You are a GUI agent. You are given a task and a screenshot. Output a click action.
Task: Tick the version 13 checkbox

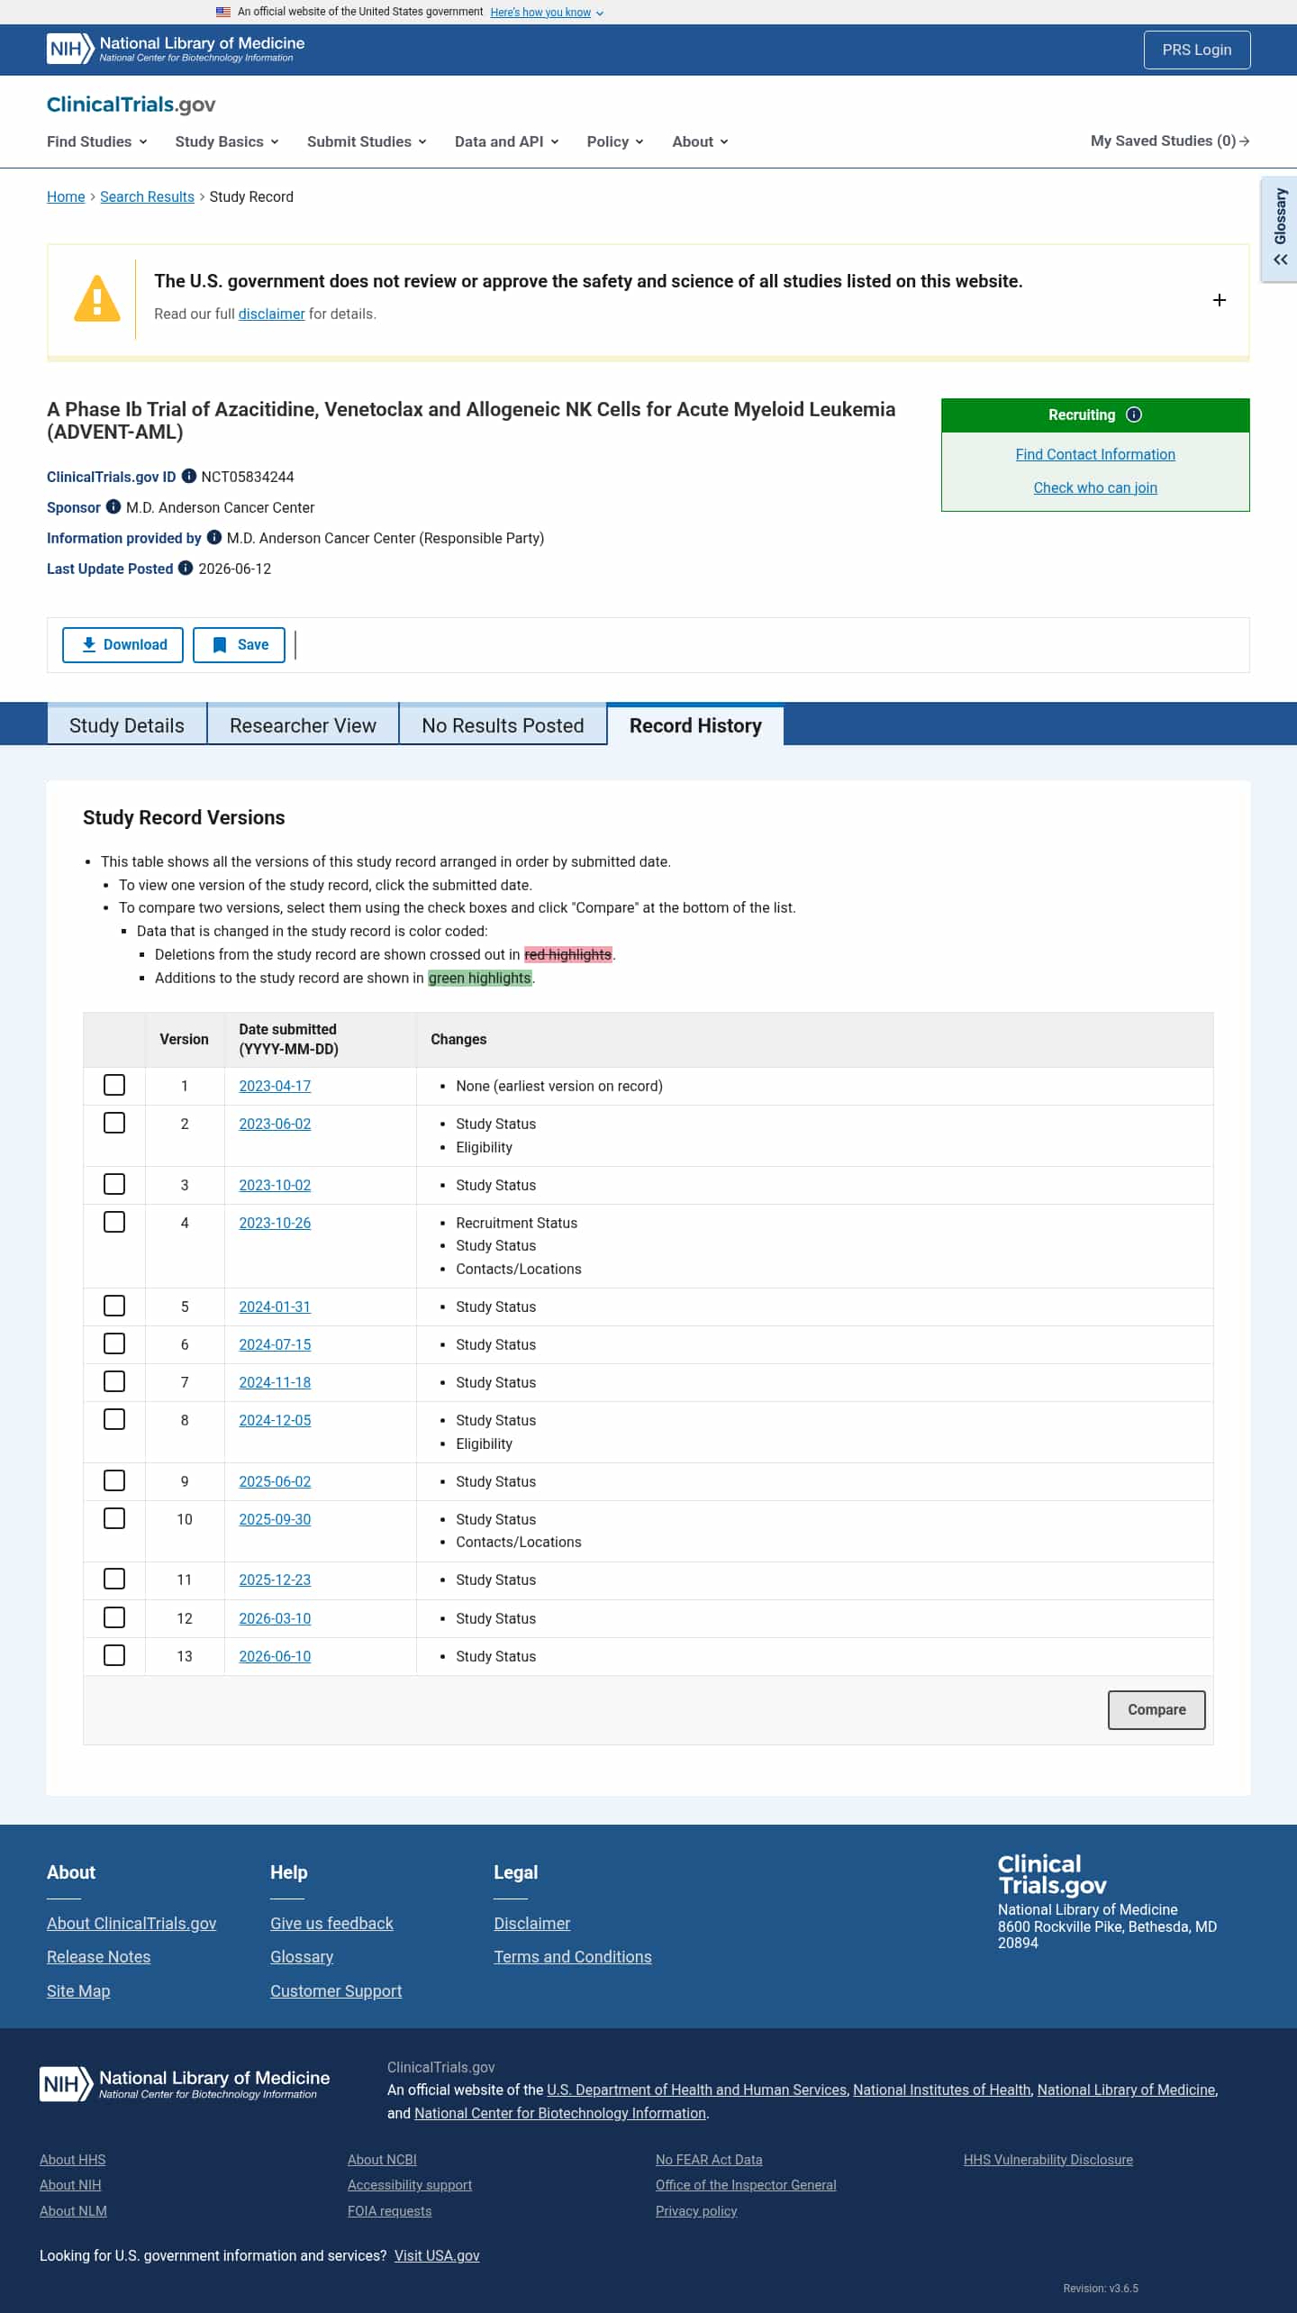tap(114, 1655)
